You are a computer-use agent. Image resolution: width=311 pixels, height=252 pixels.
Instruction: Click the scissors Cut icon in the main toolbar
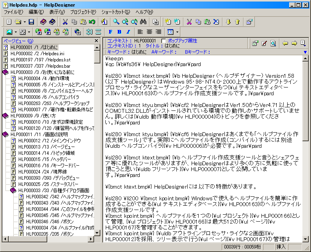(65, 22)
